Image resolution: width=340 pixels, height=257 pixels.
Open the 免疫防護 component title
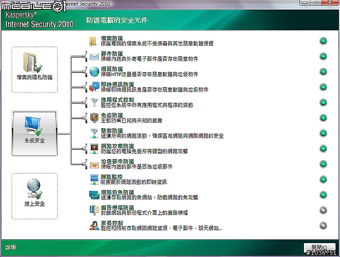coord(112,115)
